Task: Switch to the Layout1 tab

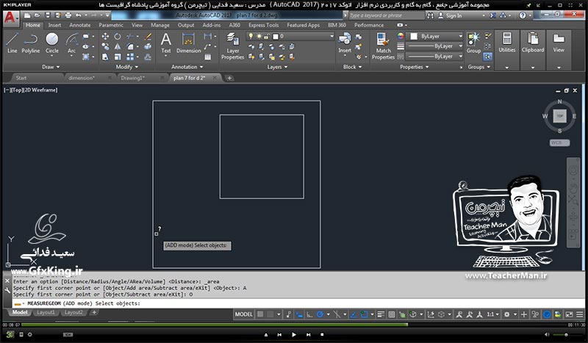Action: point(46,312)
